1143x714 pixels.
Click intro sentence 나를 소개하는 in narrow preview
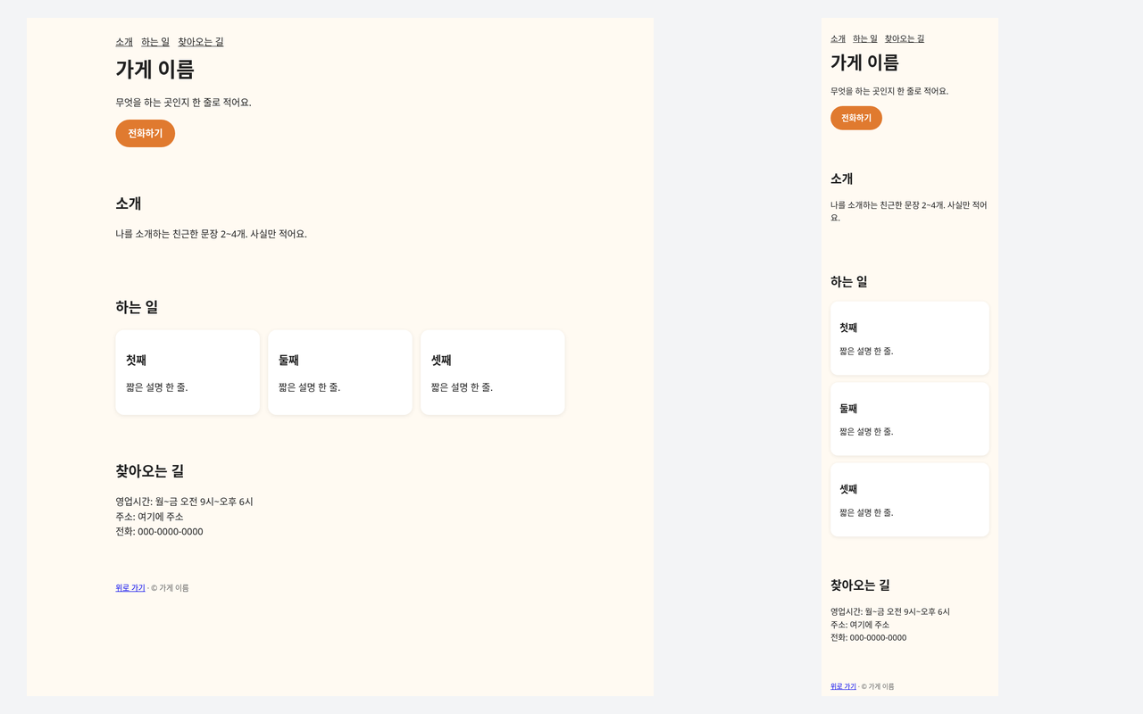pos(909,212)
